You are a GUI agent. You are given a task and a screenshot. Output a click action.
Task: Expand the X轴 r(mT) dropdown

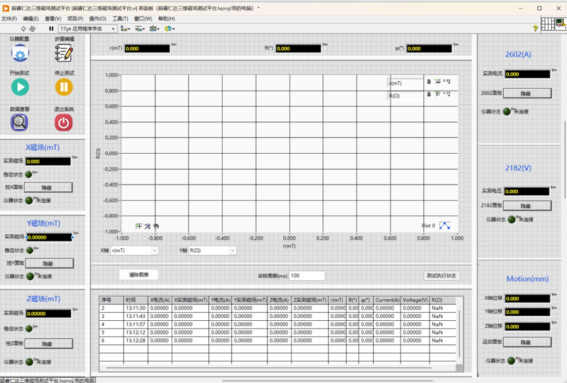click(x=155, y=251)
